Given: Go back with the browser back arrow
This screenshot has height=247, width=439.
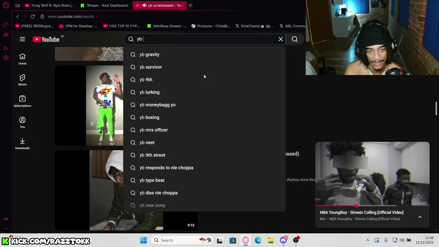Looking at the screenshot, I should (17, 16).
